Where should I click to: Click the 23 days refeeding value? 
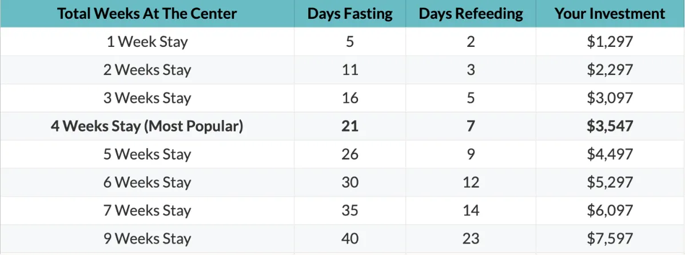pos(471,239)
